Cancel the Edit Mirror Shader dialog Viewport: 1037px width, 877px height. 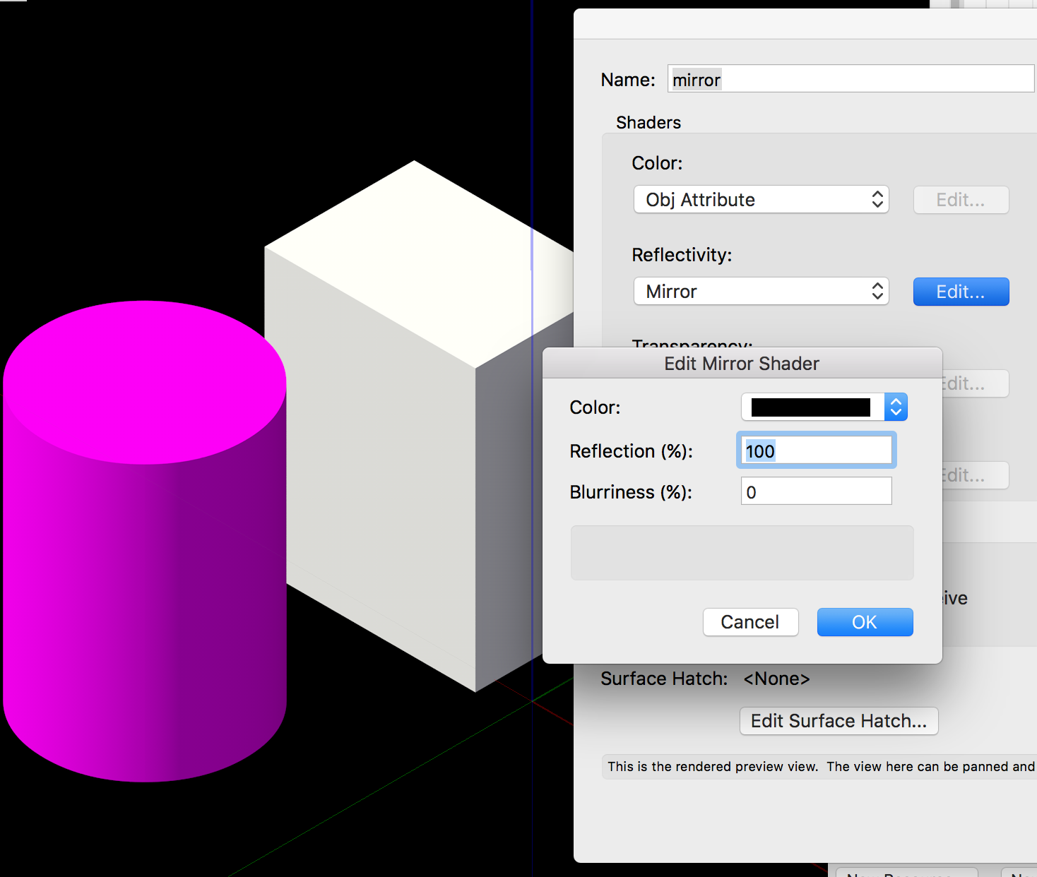(750, 622)
